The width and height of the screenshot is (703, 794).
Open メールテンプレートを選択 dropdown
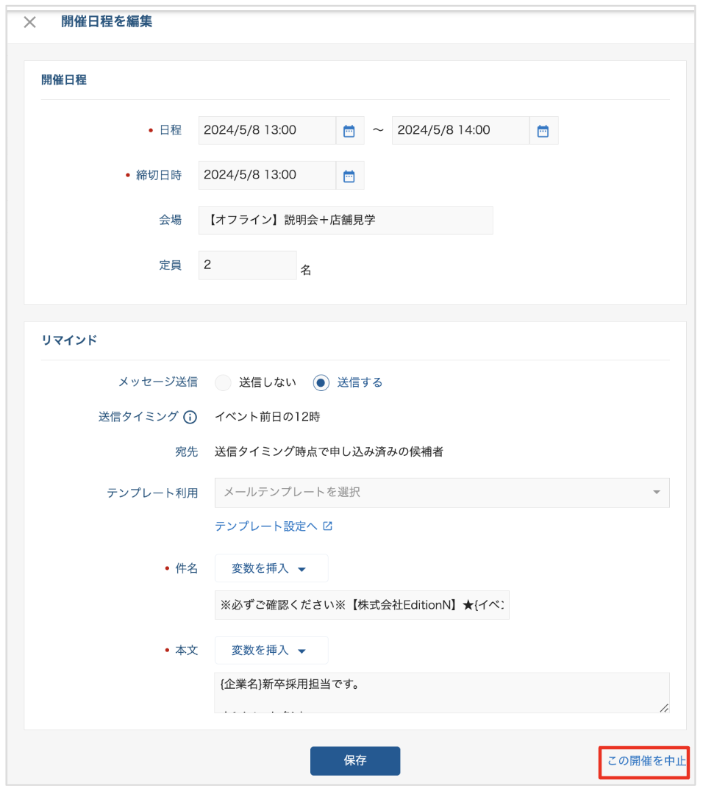point(441,493)
